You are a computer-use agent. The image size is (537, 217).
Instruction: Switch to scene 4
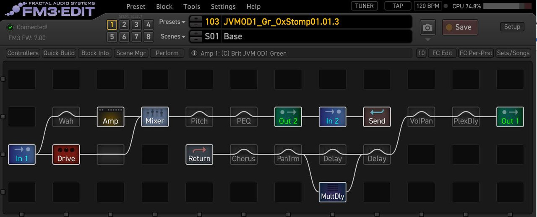[x=148, y=25]
